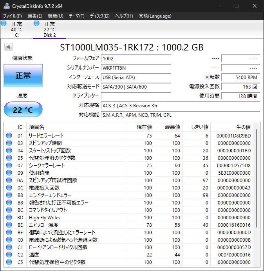This screenshot has width=264, height=271.
Task: Click the status circle above drive C:
Action: (x=4, y=23)
